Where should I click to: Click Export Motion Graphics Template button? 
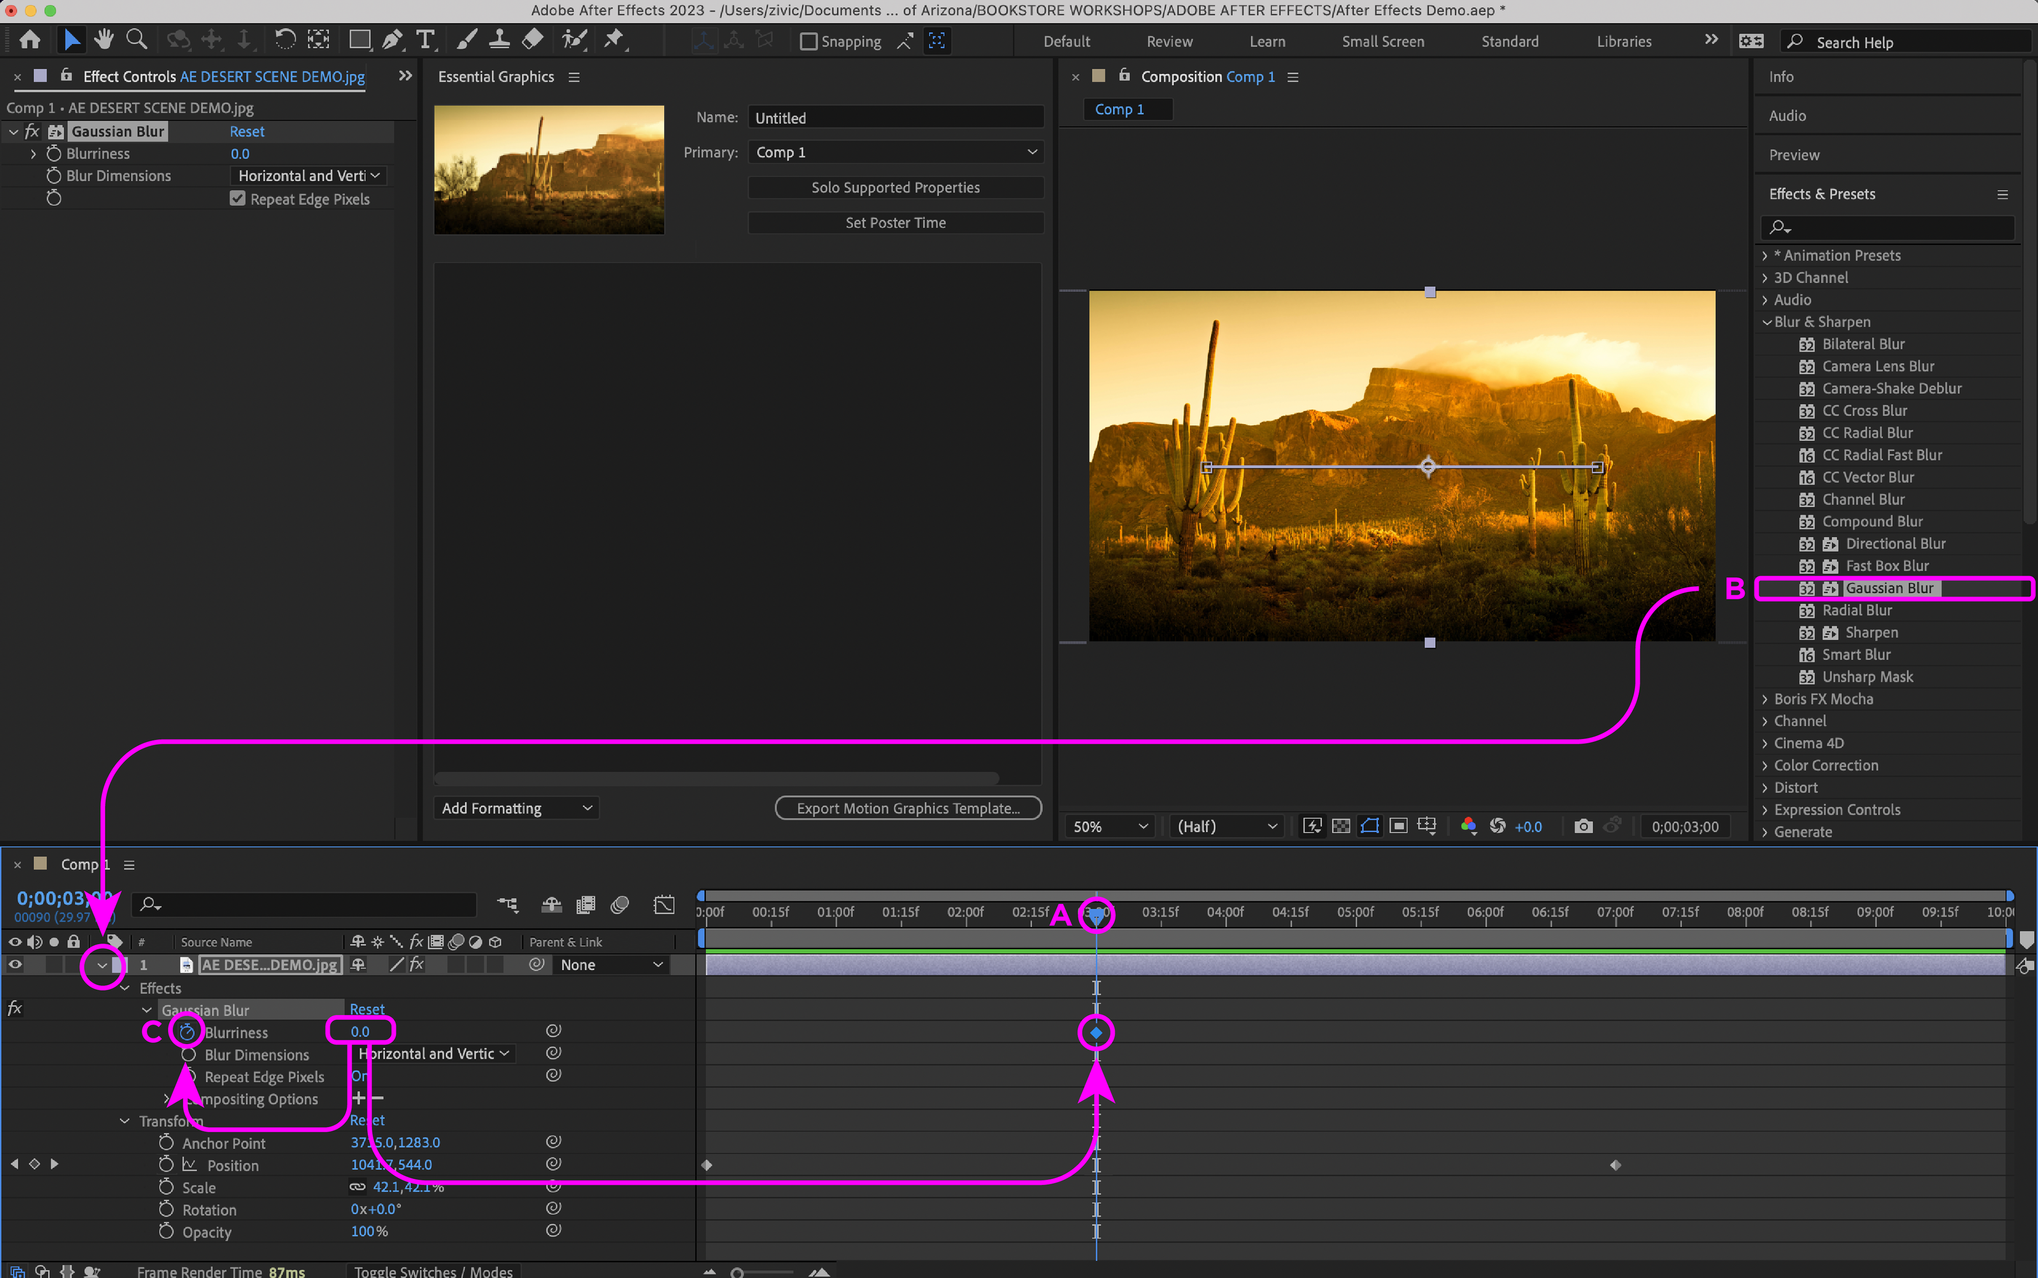(908, 808)
